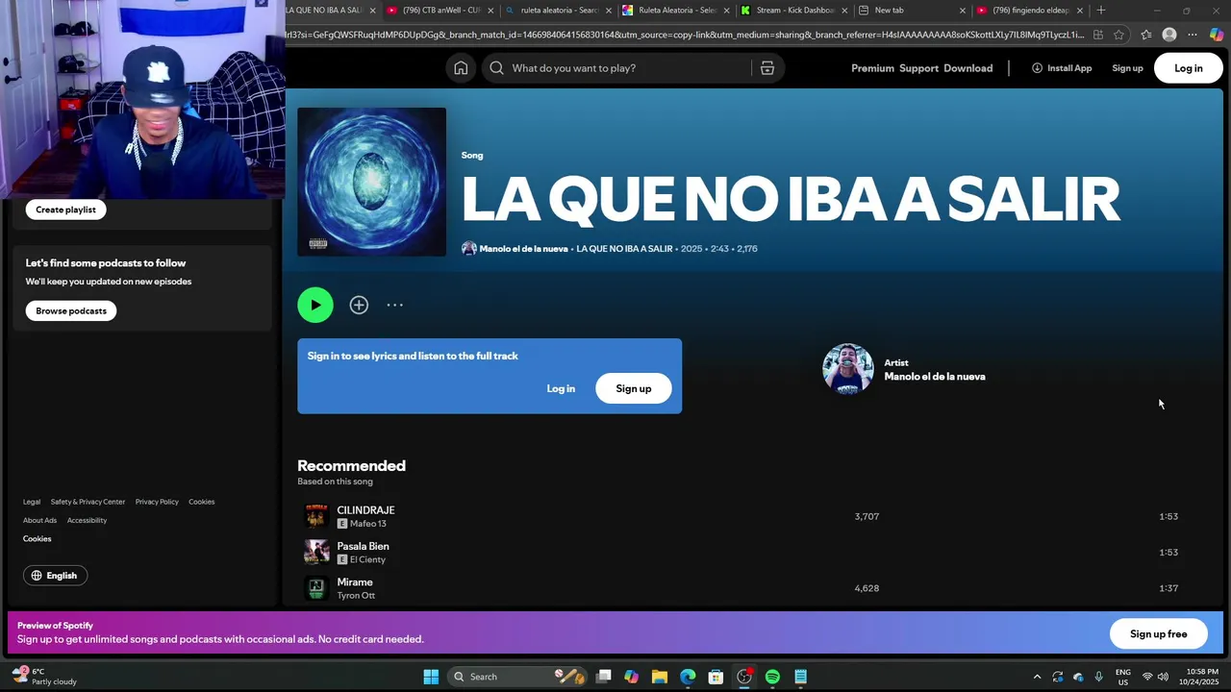Open the browser profile avatar icon
Screen dimensions: 1231x692
pyautogui.click(x=1169, y=35)
